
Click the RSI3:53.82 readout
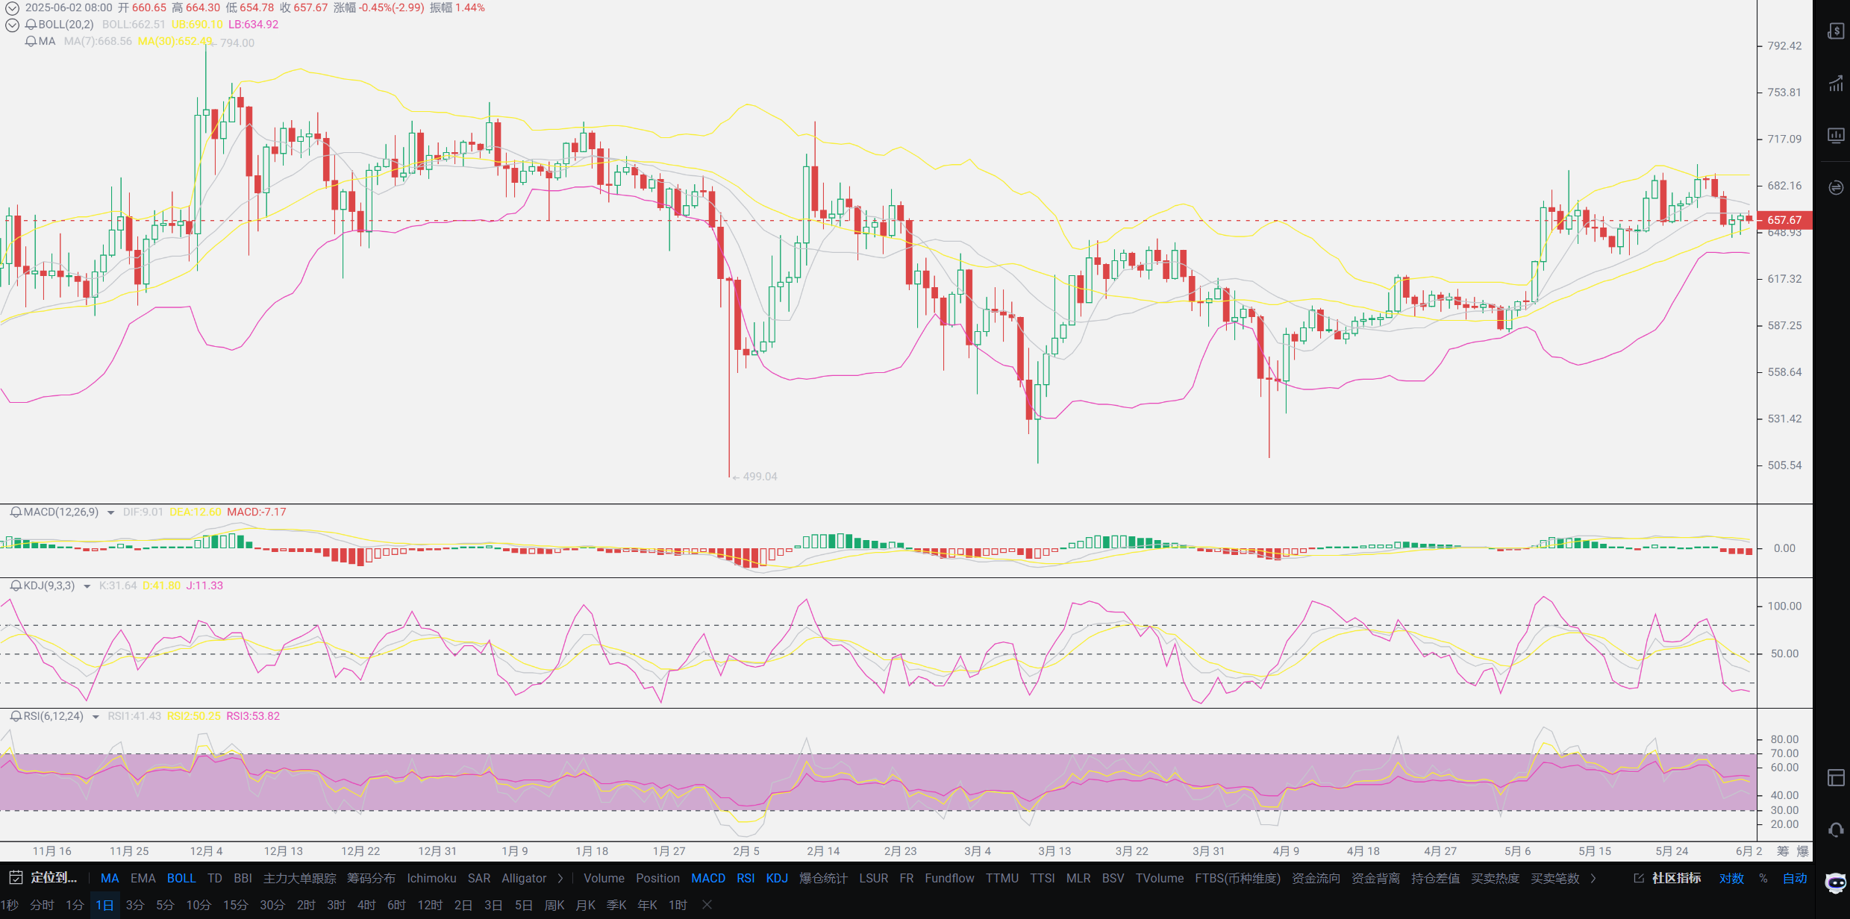coord(253,717)
